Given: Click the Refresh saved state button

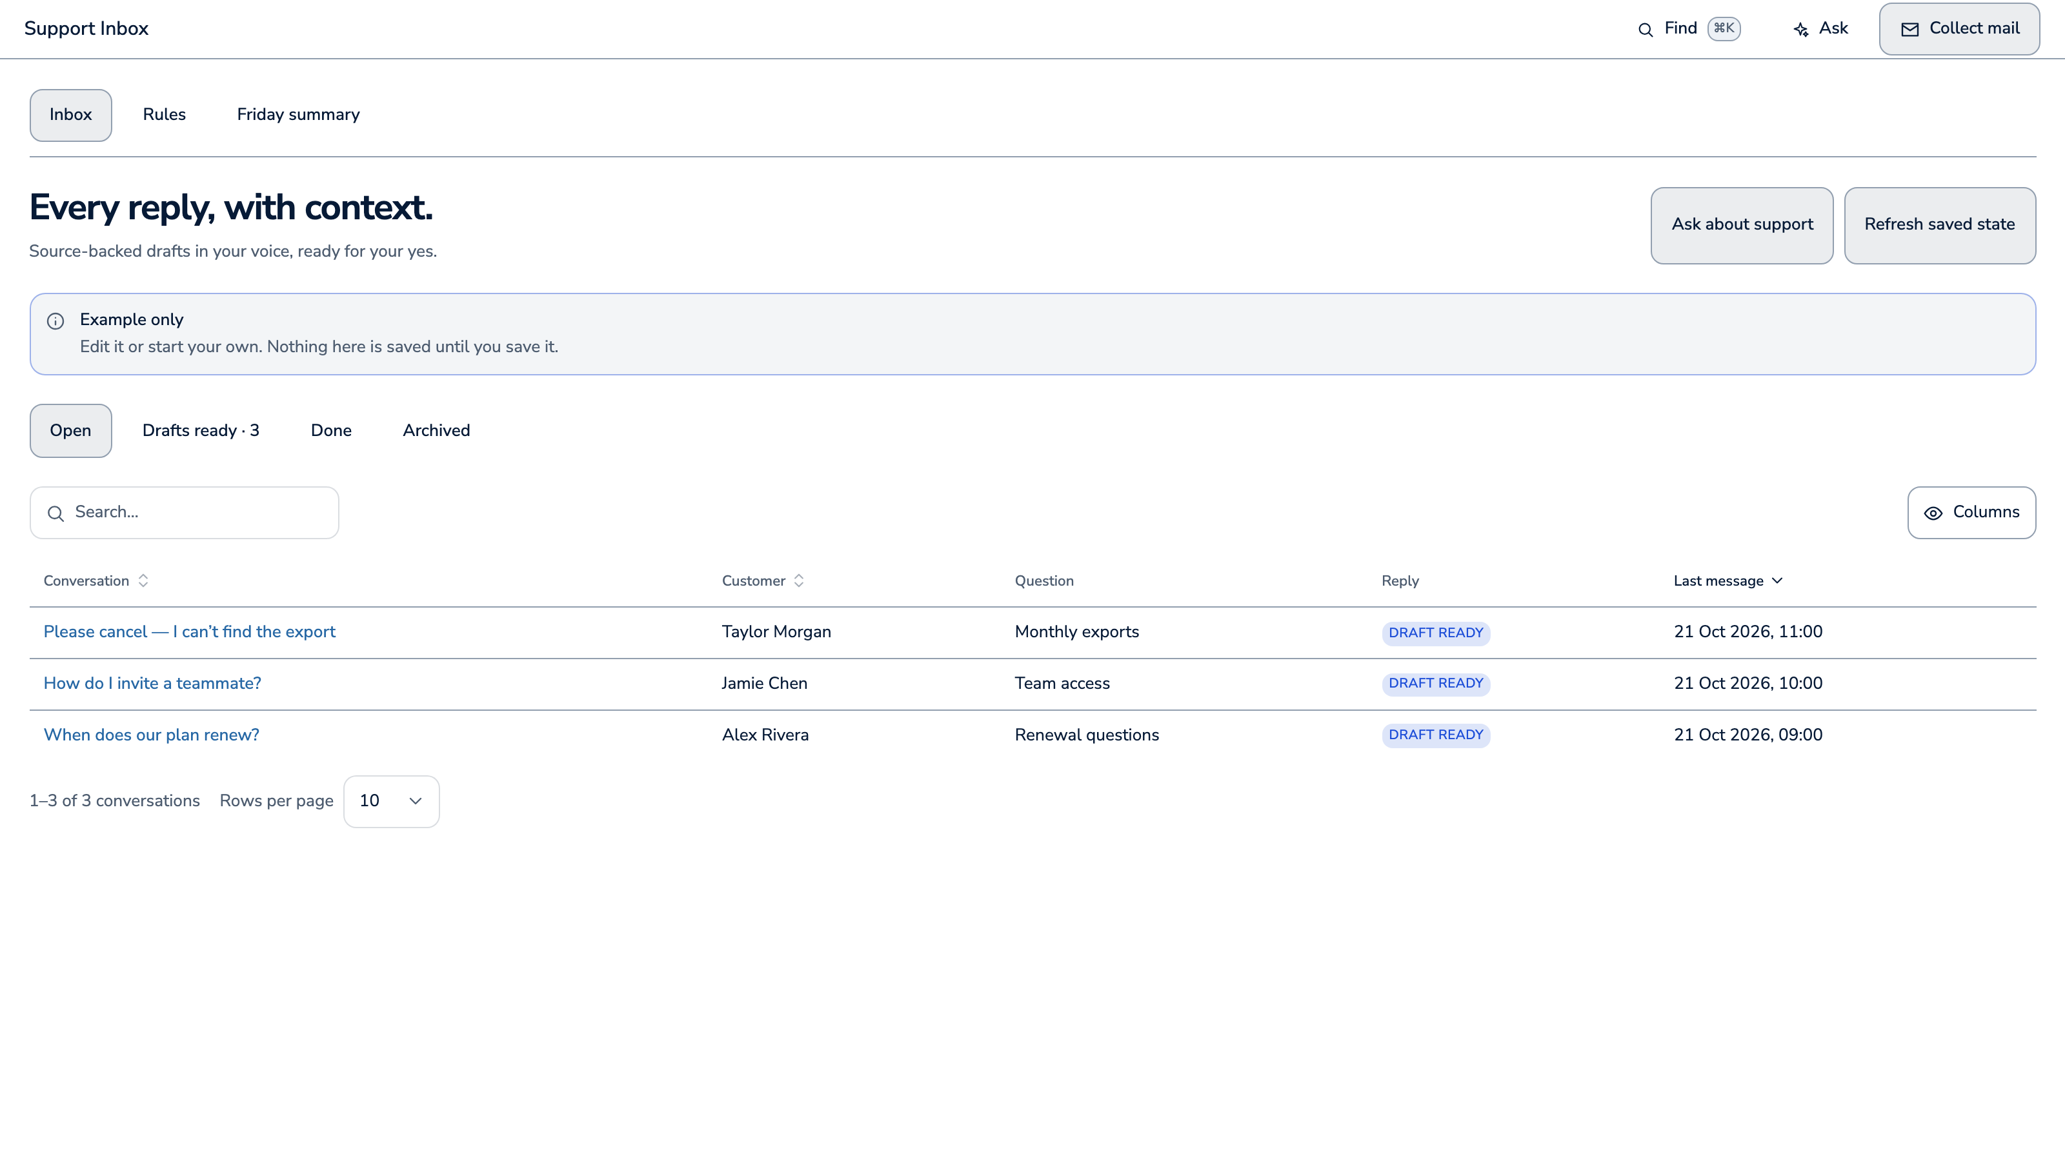Looking at the screenshot, I should [x=1940, y=225].
